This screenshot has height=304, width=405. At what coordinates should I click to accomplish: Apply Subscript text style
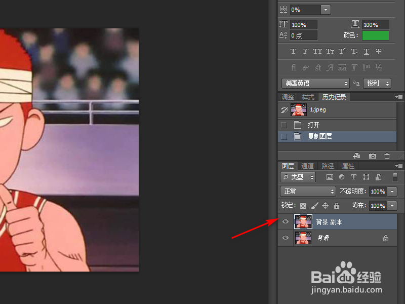pos(354,51)
